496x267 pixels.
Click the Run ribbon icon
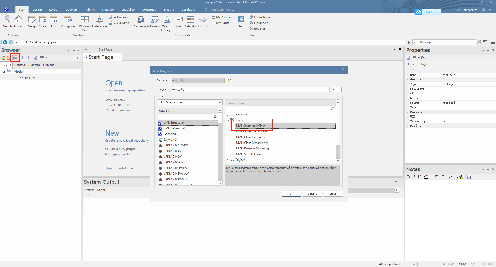53,22
